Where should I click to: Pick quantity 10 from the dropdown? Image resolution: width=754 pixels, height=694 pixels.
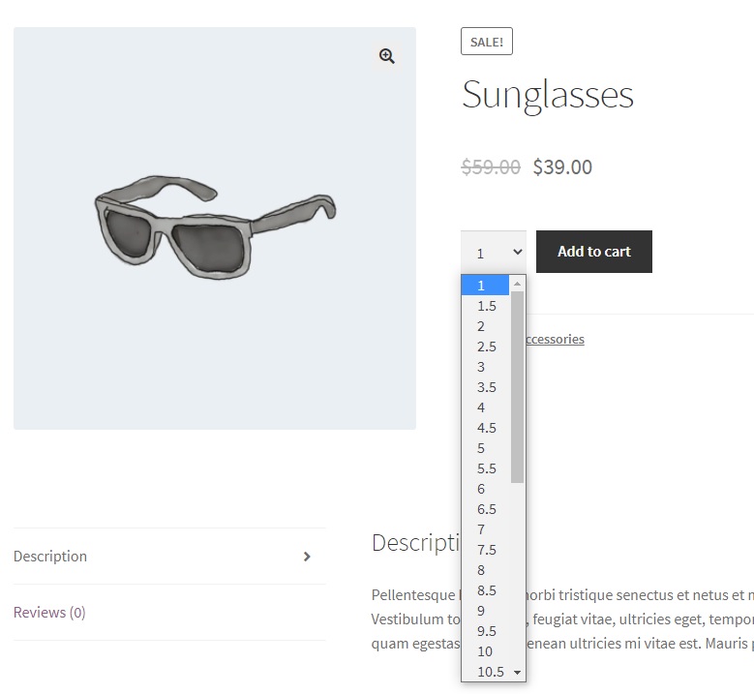(485, 651)
